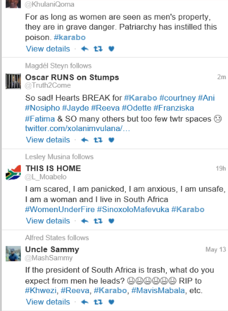The width and height of the screenshot is (228, 311).
Task: Retweet the L_Moabelo South Africa tweet
Action: [98, 221]
